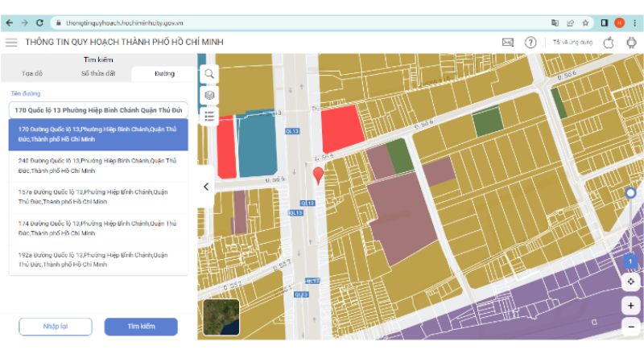Locate my position on map
Screen dimensions: 644x362
[x=631, y=282]
